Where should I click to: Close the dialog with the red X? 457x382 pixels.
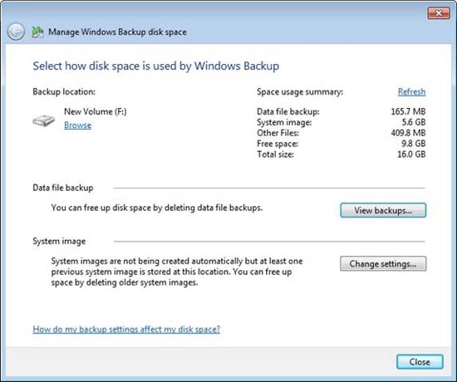pos(439,12)
